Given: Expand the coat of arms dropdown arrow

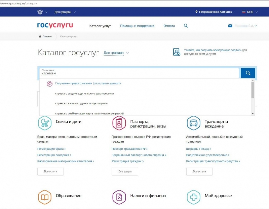Looking at the screenshot, I should point(46,12).
